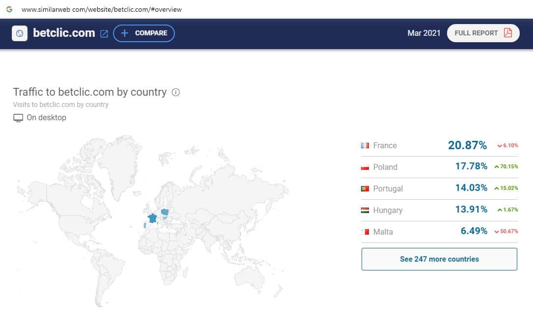Click the desktop monitor icon
533x321 pixels.
[x=18, y=118]
